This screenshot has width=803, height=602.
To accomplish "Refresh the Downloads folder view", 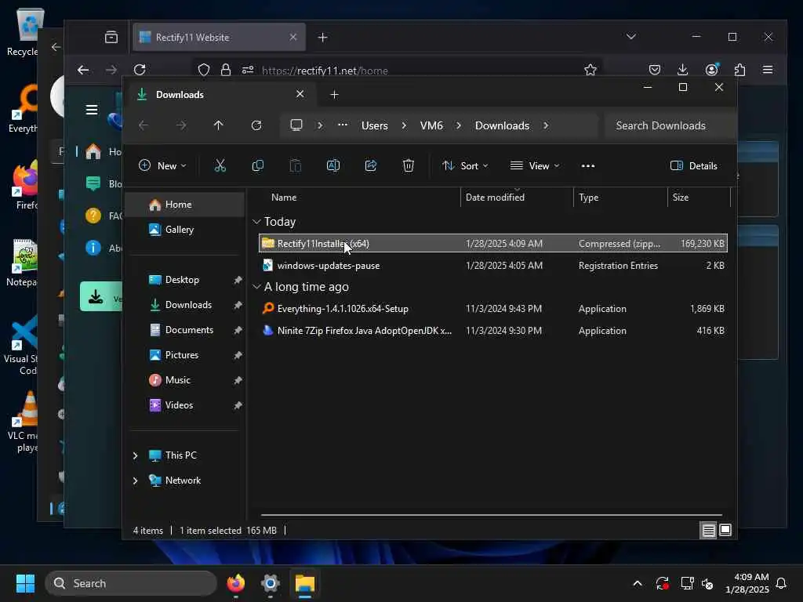I will 256,125.
